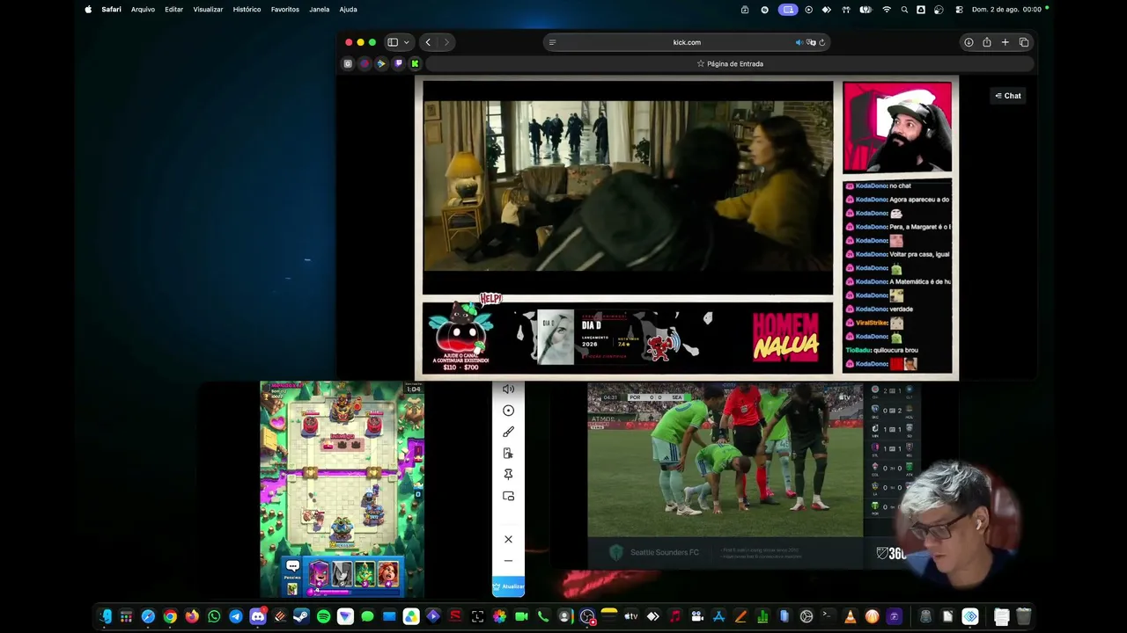The image size is (1127, 633).
Task: Open Spotify from the Dock
Action: (x=323, y=616)
